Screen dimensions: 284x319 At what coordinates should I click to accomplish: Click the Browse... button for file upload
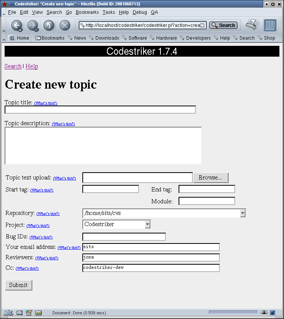210,178
